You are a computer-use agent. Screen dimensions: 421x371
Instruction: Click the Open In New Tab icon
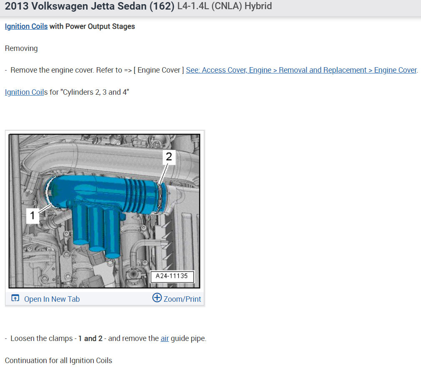(15, 298)
